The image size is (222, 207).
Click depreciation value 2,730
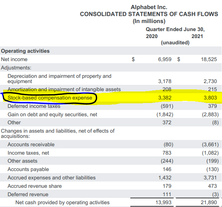click(210, 81)
